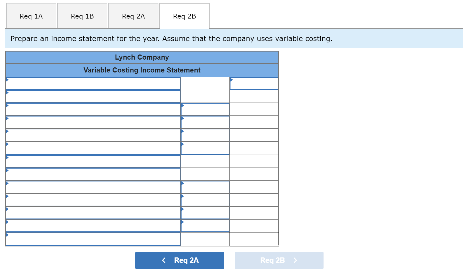Click the left chevron on Req 2A button

pos(164,260)
